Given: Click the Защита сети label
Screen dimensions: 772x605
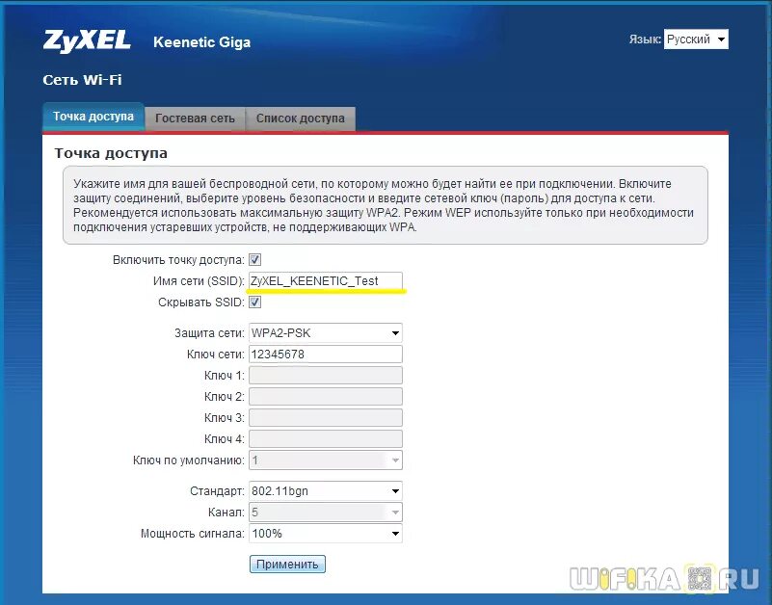Looking at the screenshot, I should pyautogui.click(x=209, y=333).
